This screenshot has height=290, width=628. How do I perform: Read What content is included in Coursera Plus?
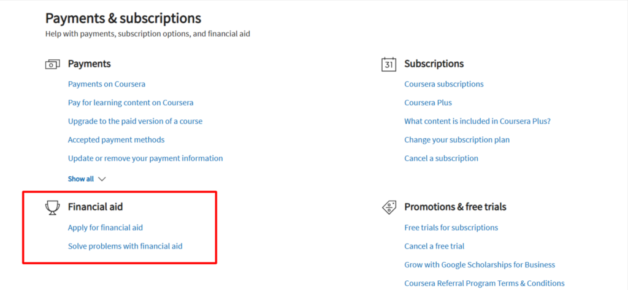click(x=477, y=121)
